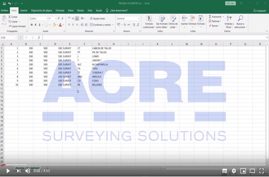Image resolution: width=269 pixels, height=177 pixels.
Task: Increase font size with the larger A icon
Action: (59, 18)
